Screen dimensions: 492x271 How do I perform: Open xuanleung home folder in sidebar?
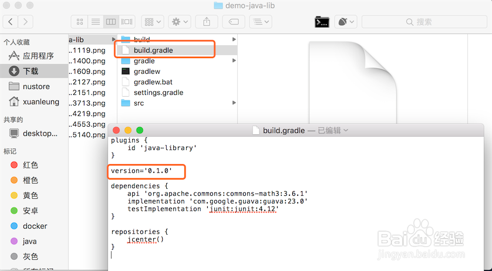point(34,101)
